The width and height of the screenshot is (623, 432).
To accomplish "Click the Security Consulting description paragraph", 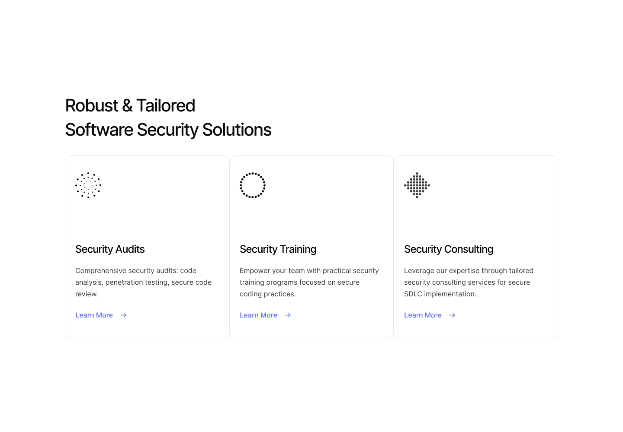I will point(469,282).
